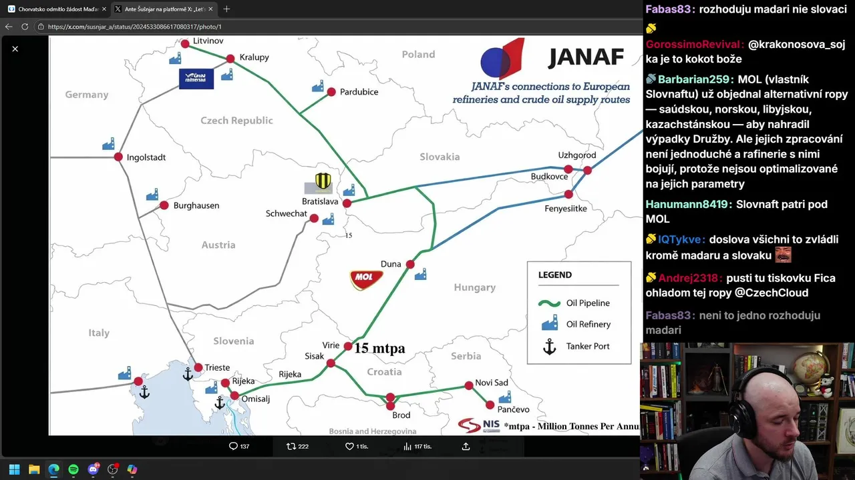Screen dimensions: 855x480
Task: Close the photo viewer with the X
Action: (x=15, y=49)
